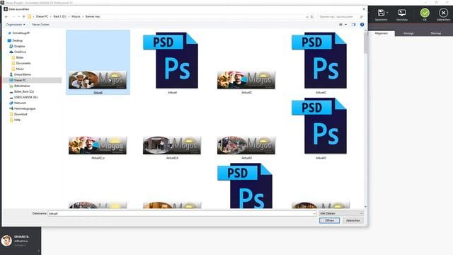Open the Dateiname field dropdown arrow
This screenshot has height=255, width=453.
314,213
